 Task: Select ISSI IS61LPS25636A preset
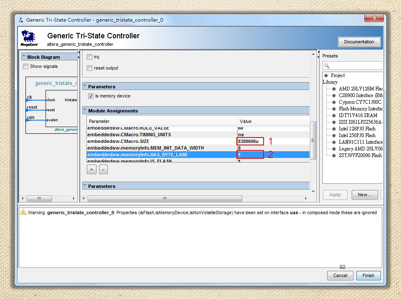coord(360,122)
